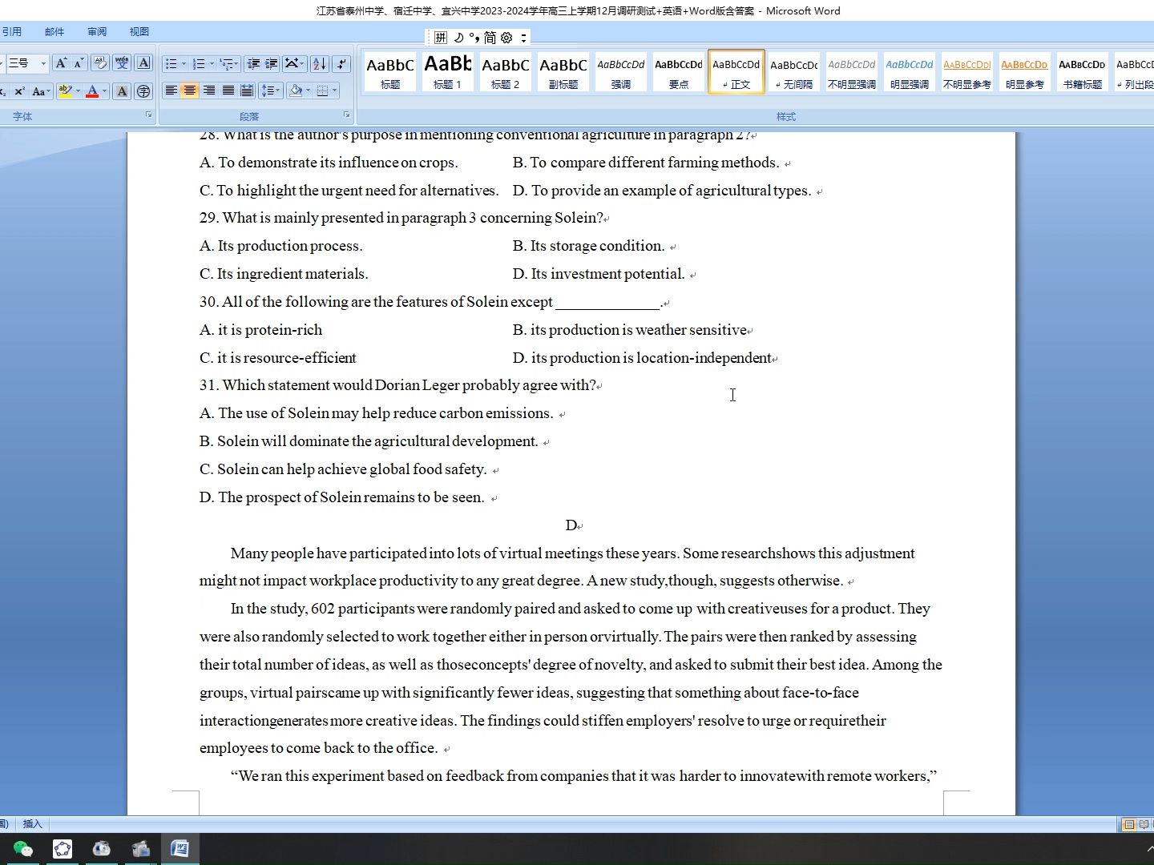Expand Bullets dropdown arrow
The height and width of the screenshot is (865, 1154).
pyautogui.click(x=184, y=63)
